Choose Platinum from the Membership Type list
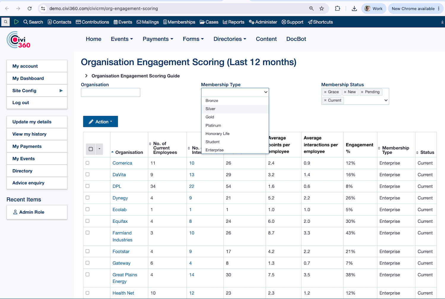 point(235,125)
